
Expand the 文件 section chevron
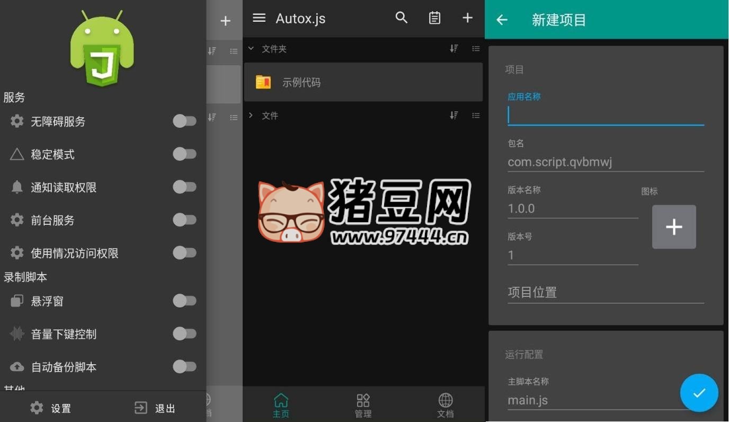click(251, 116)
